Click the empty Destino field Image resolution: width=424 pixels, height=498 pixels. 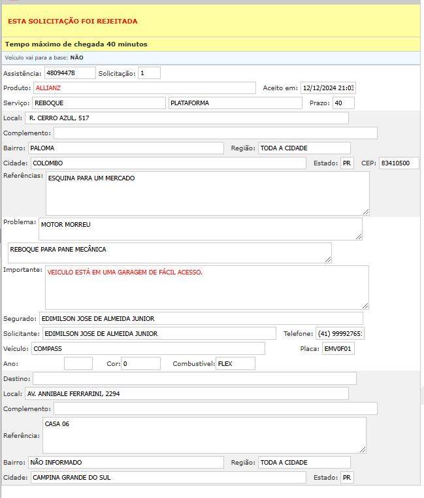[195, 378]
